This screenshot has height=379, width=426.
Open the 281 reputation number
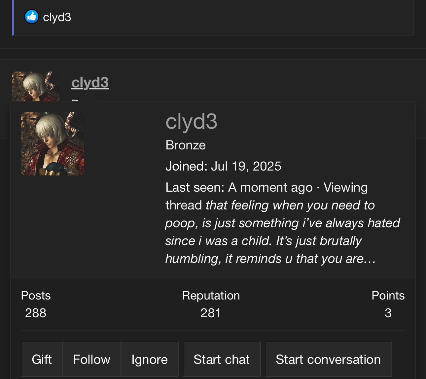coord(210,313)
